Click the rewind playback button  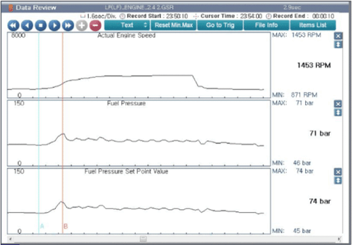tap(13, 26)
